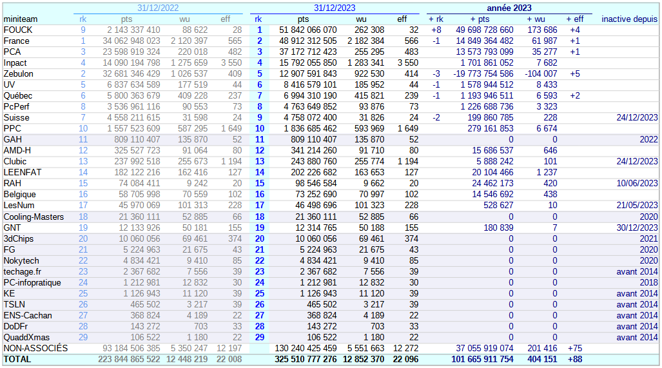Click the inactive depuis column header

(x=629, y=19)
